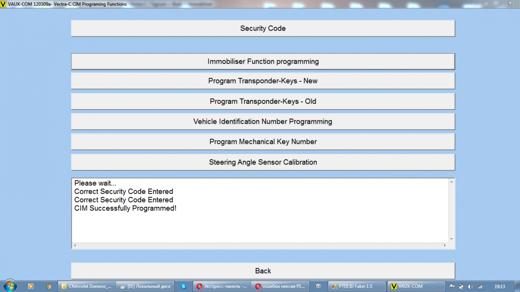Switch to the Chevrolet Daewoo folder window
520x292 pixels.
(86, 286)
